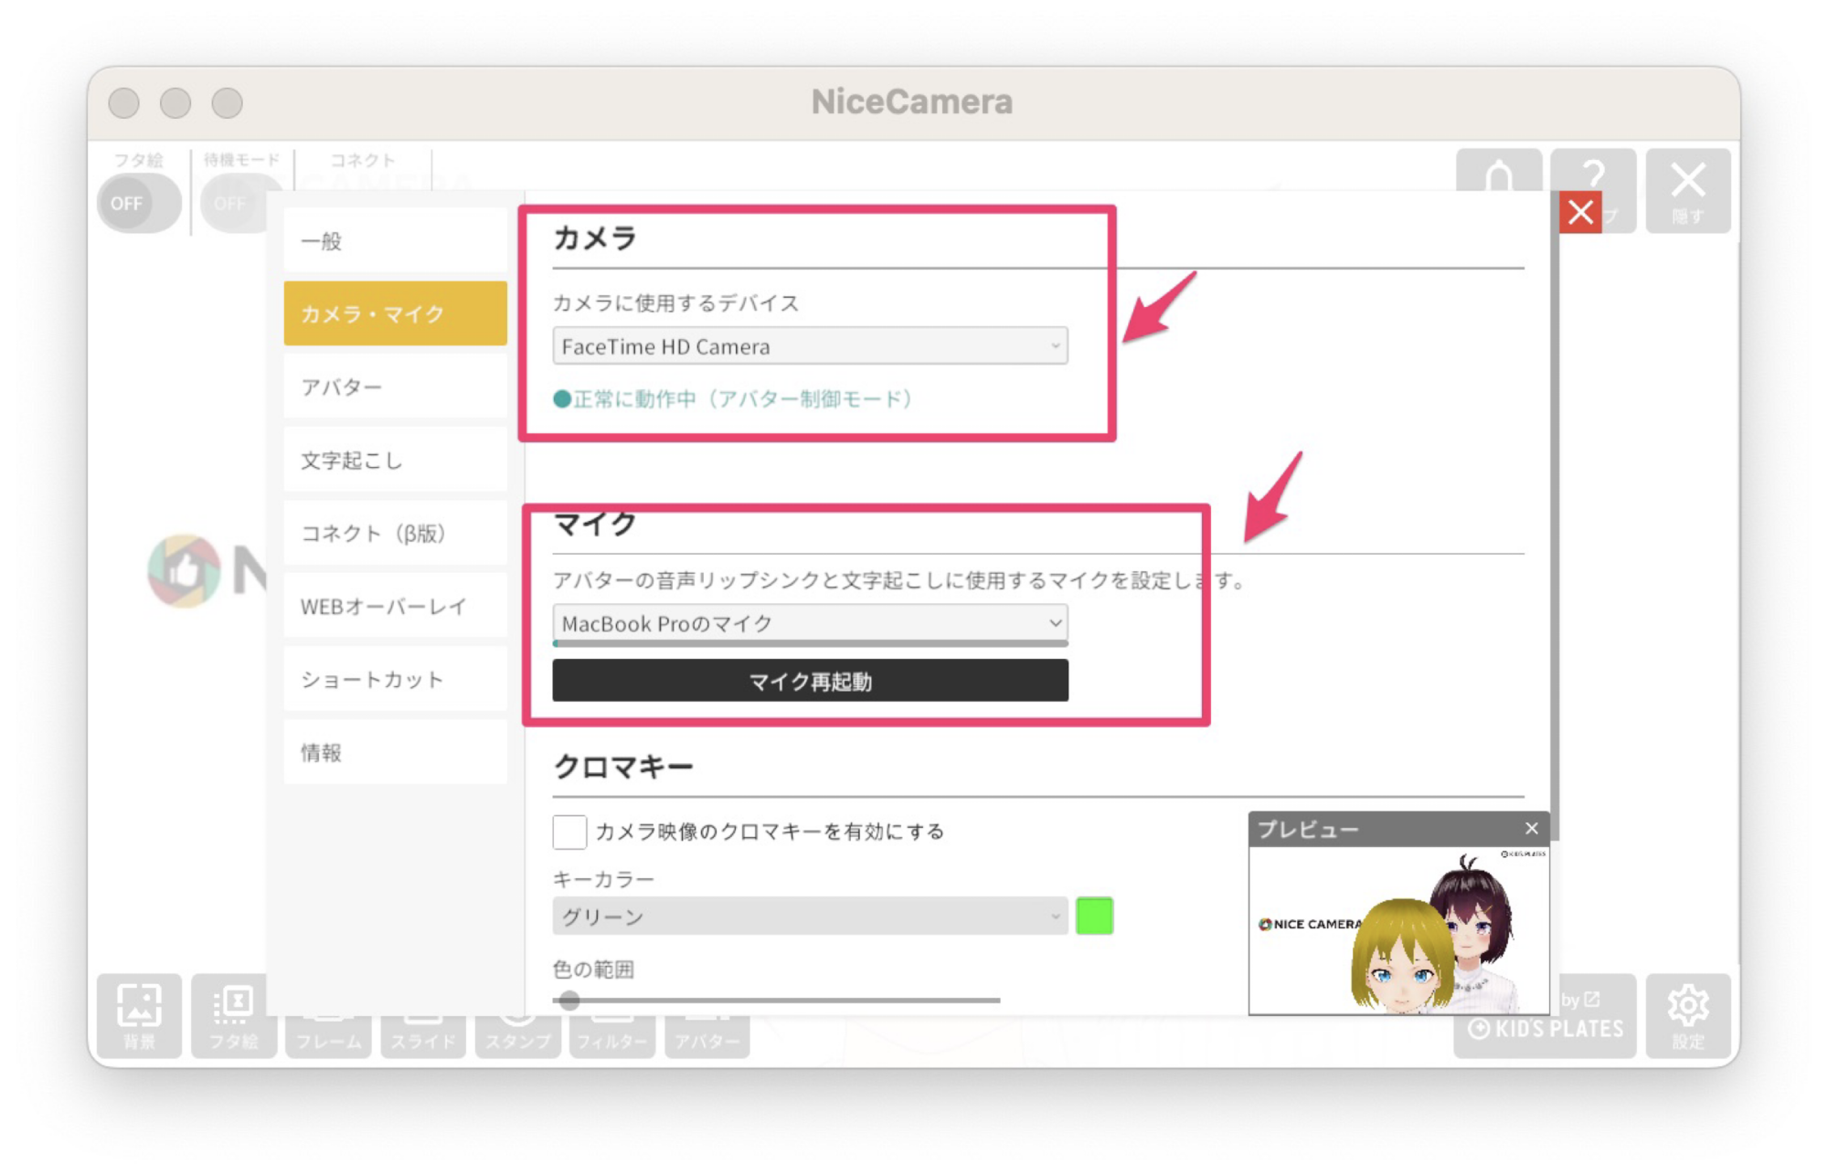Close the プレビュー preview panel

click(1532, 829)
